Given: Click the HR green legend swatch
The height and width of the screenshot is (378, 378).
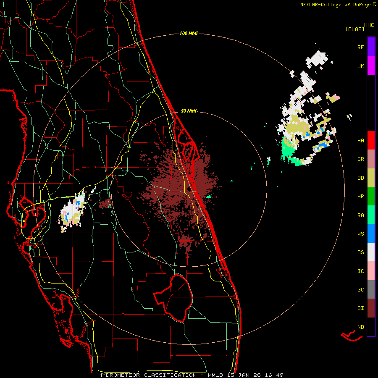Looking at the screenshot, I should point(371,197).
